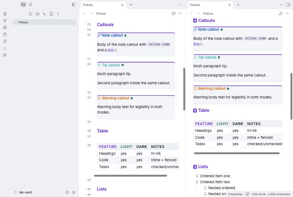Screen dimensions: 293x197
Task: Open the graph view from the ribbon
Action: pyautogui.click(x=5, y=21)
